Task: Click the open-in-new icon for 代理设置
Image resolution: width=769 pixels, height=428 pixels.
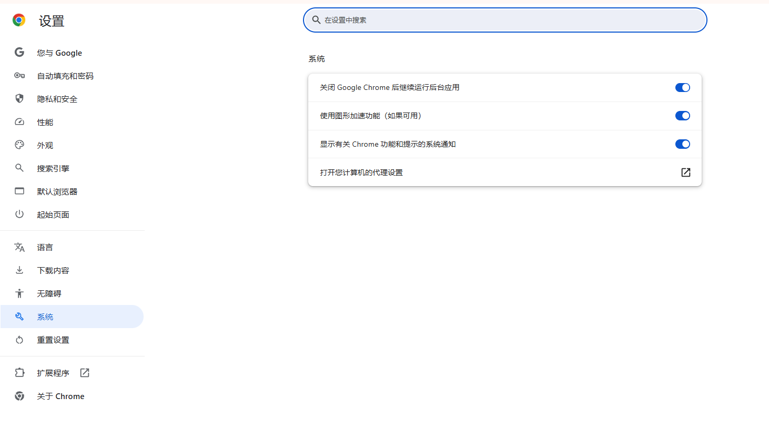Action: click(686, 172)
